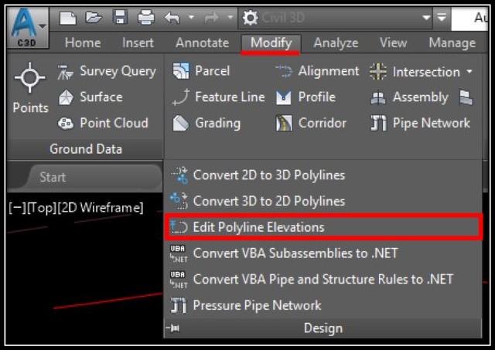Click the Alignment text label
The image size is (495, 350).
pyautogui.click(x=329, y=71)
